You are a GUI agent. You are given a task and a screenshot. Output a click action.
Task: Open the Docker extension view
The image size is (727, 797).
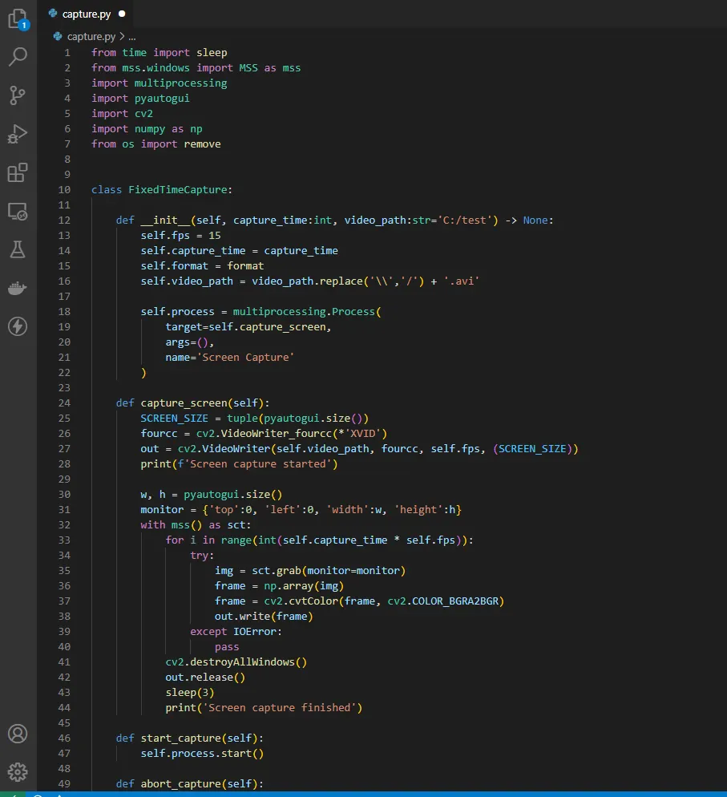[x=18, y=288]
